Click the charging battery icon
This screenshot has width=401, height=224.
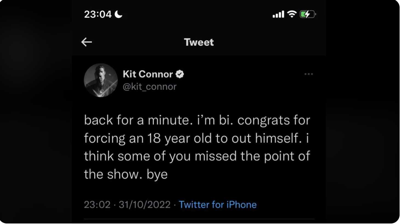[307, 14]
